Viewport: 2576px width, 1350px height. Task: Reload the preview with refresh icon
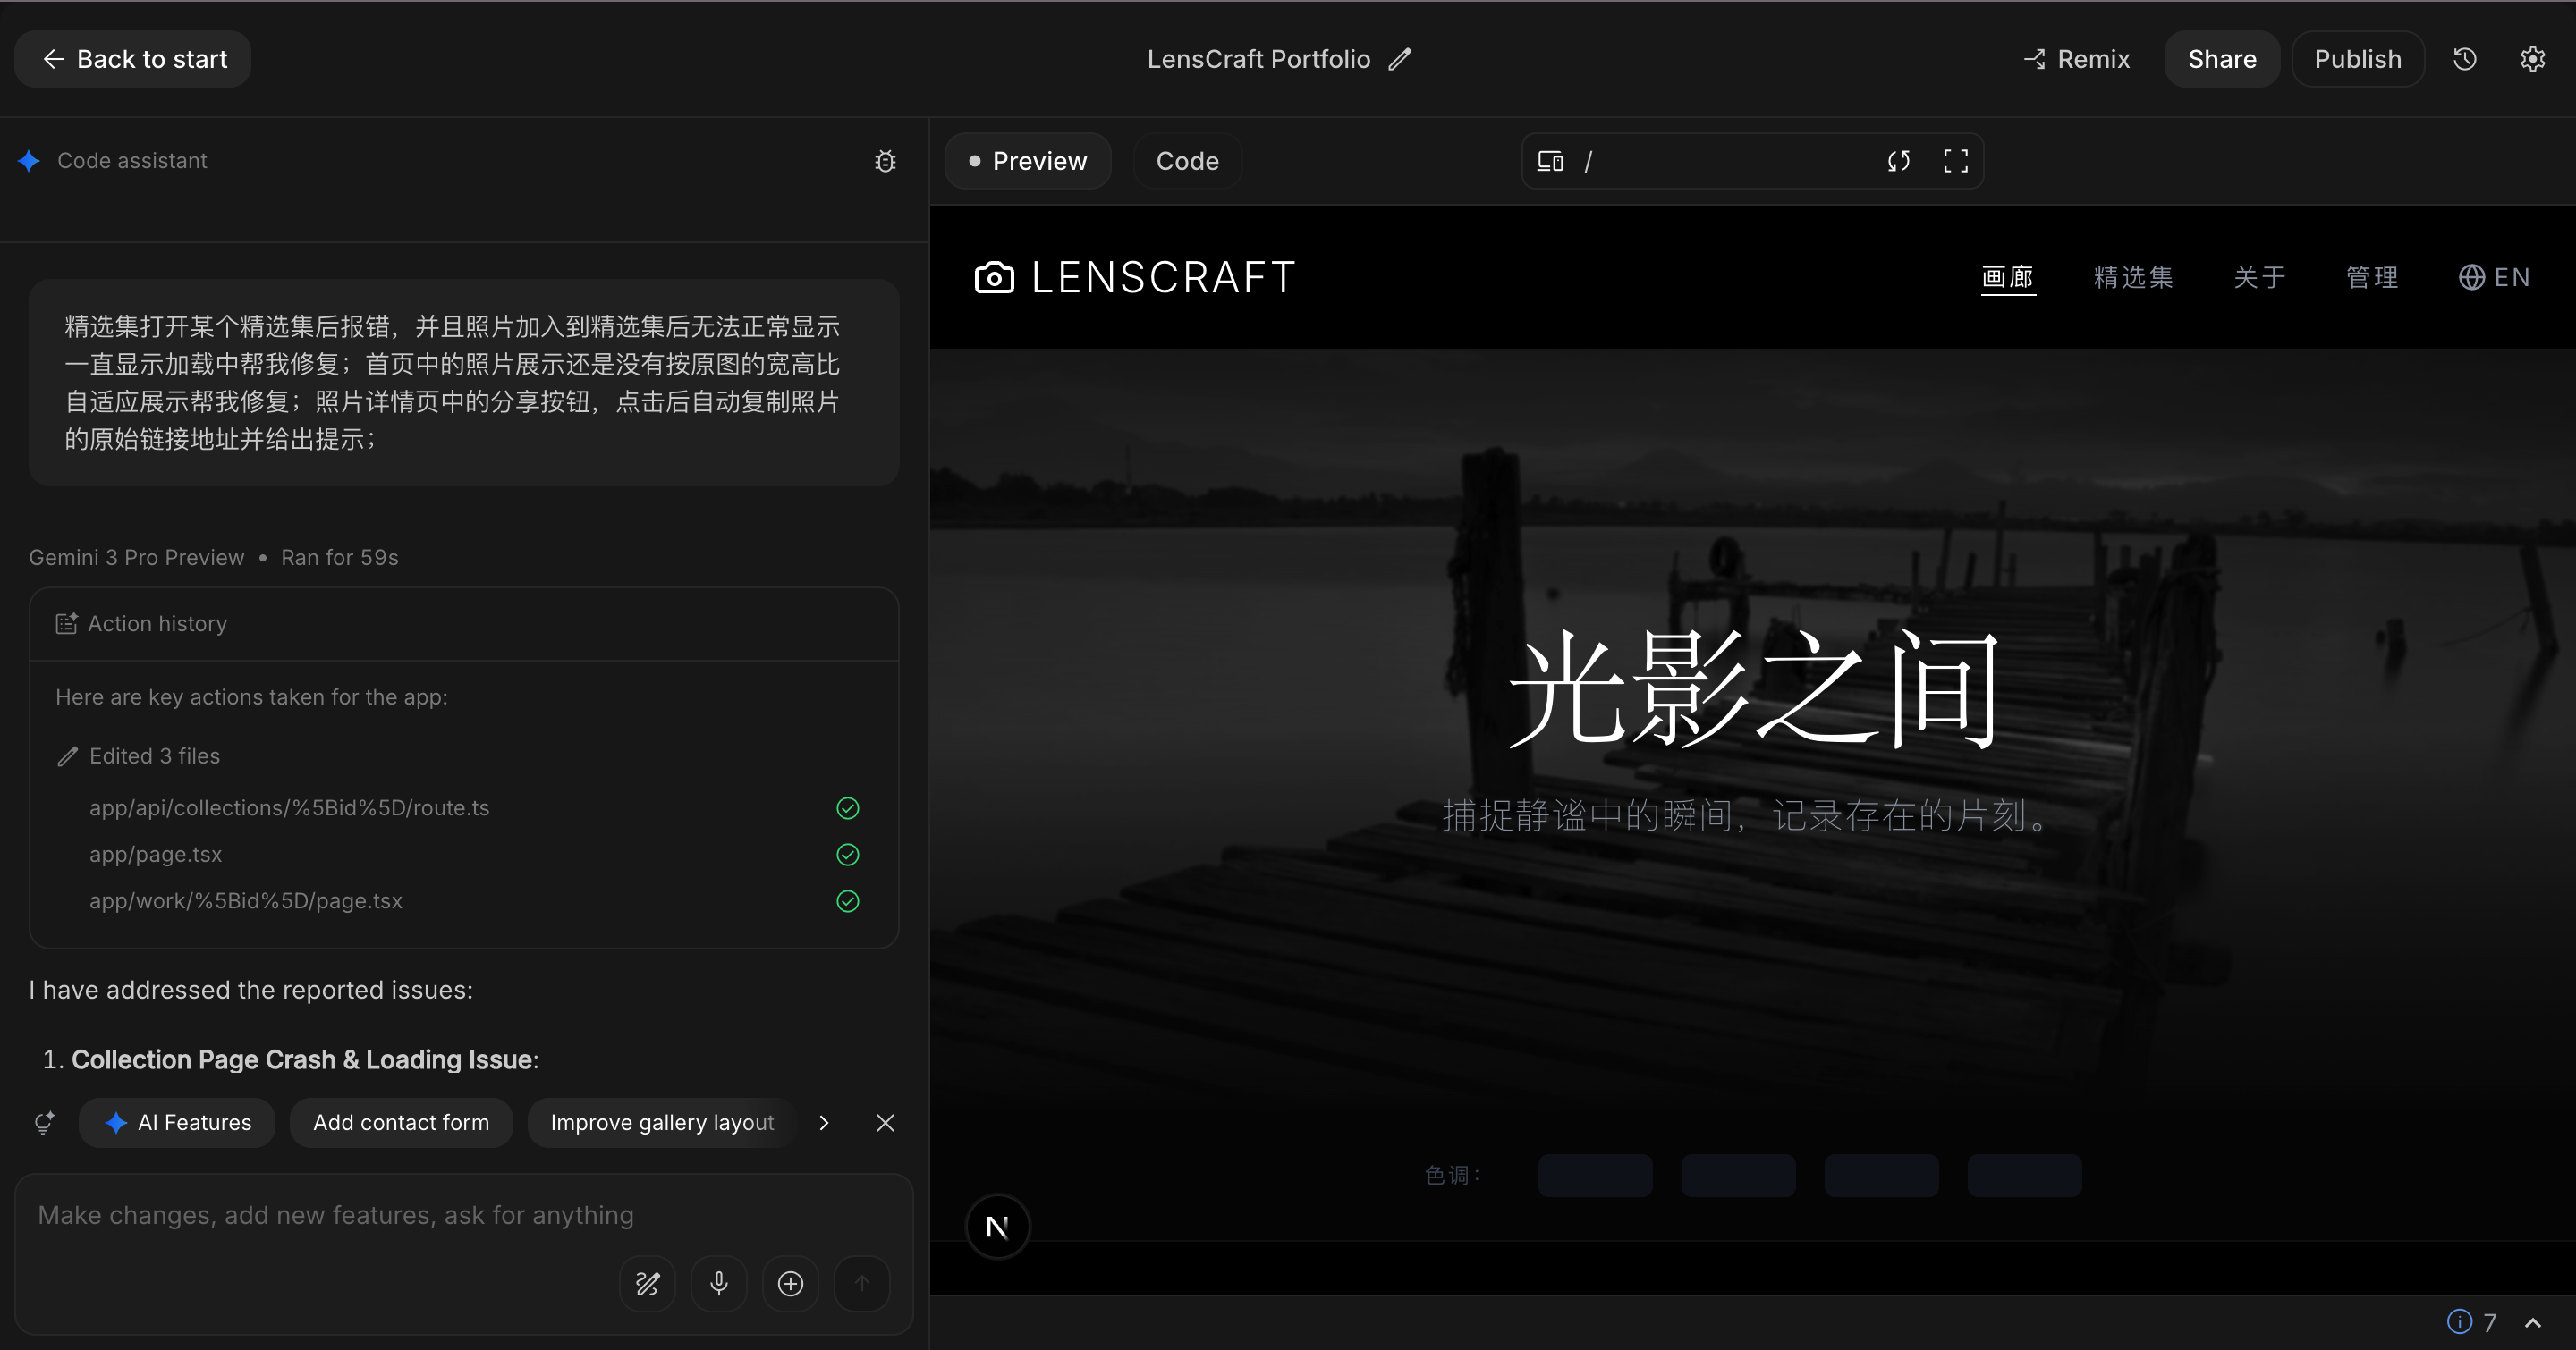[1898, 161]
